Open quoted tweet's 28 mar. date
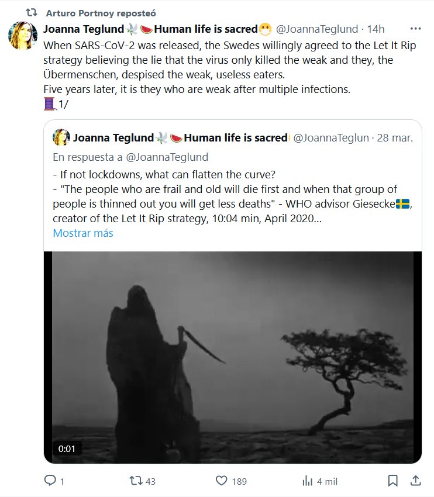 [395, 138]
